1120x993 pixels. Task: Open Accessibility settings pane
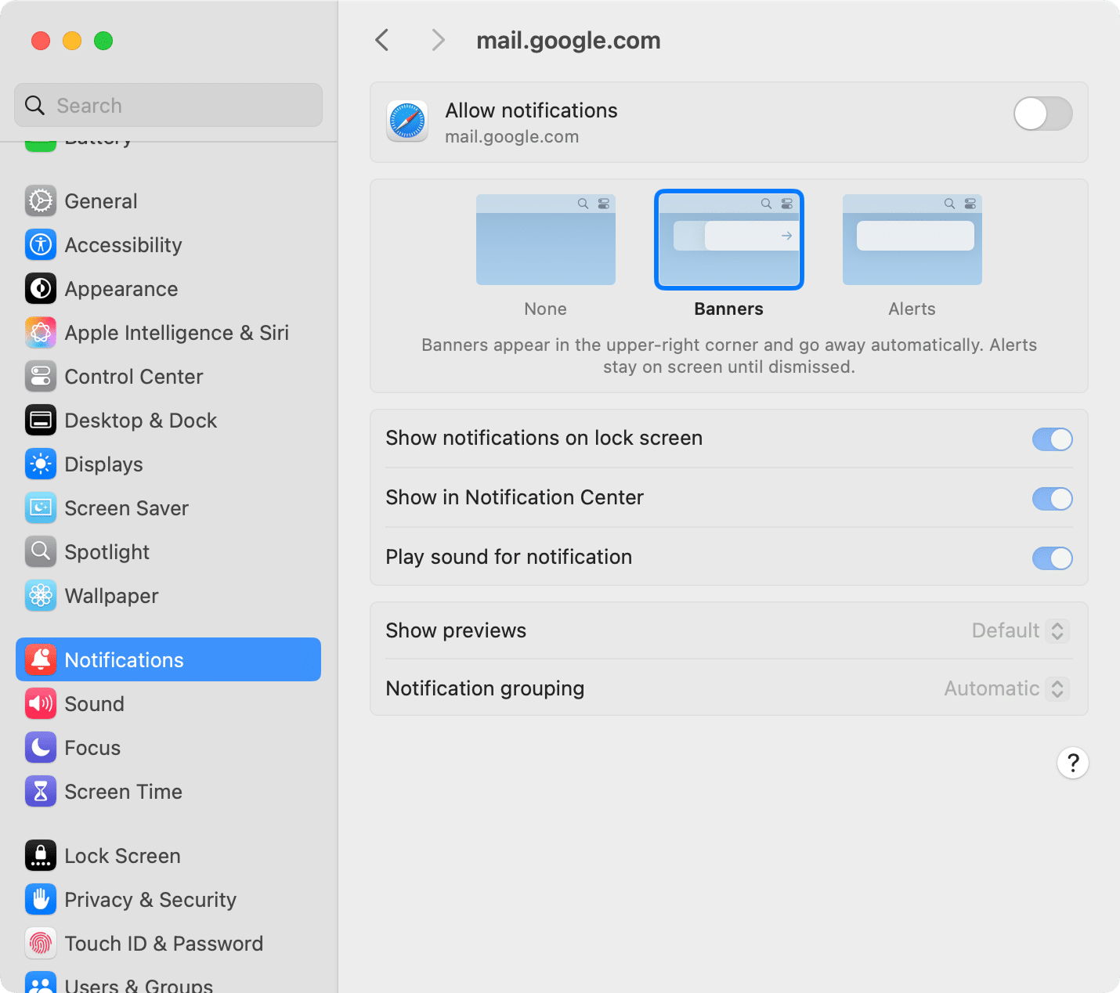pyautogui.click(x=168, y=245)
